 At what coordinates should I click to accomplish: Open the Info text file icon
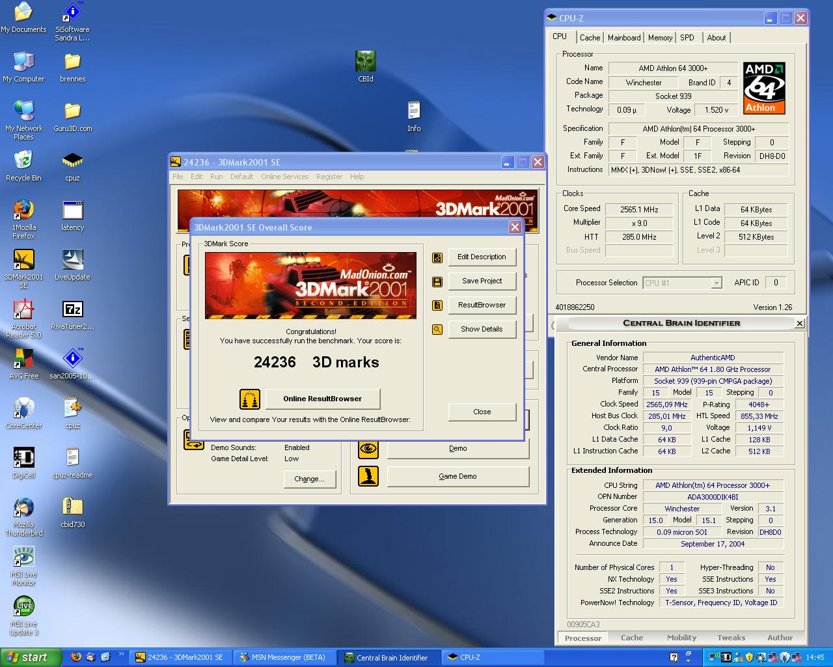coord(414,117)
